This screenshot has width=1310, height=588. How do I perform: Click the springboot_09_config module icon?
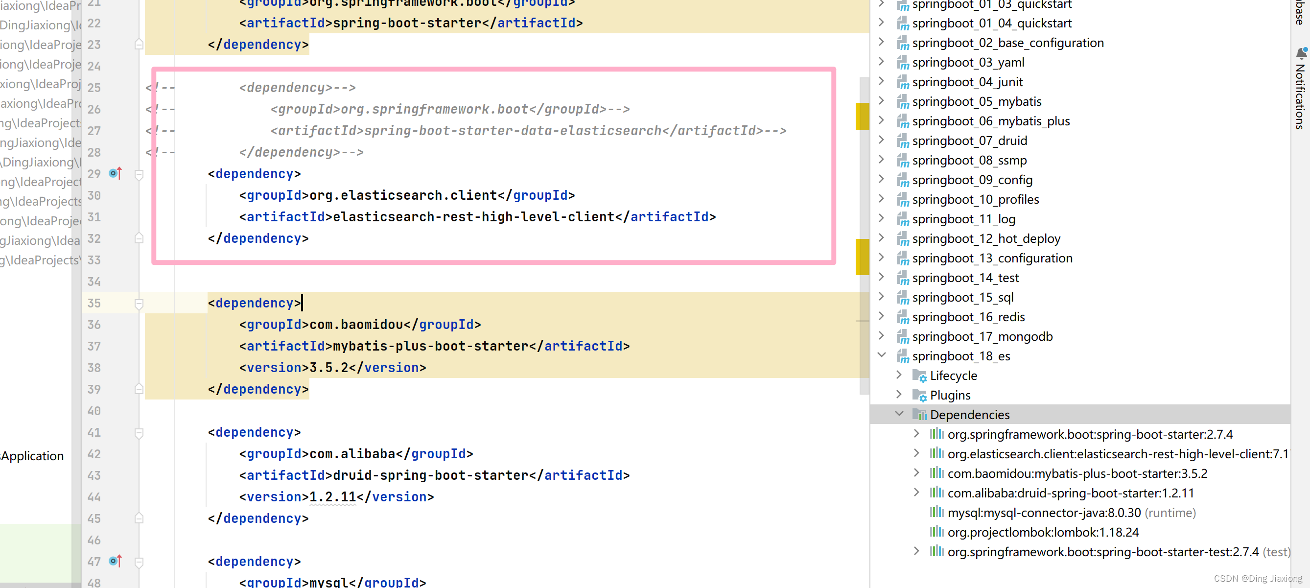[x=903, y=180]
